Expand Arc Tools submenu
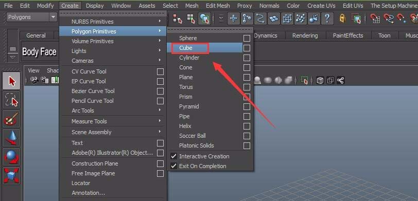The image size is (418, 201). point(113,111)
